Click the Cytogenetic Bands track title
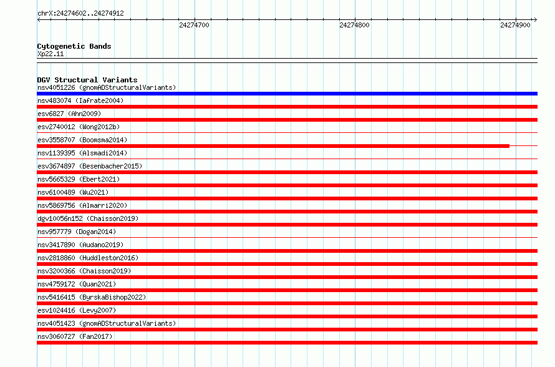The width and height of the screenshot is (555, 367). pos(74,46)
